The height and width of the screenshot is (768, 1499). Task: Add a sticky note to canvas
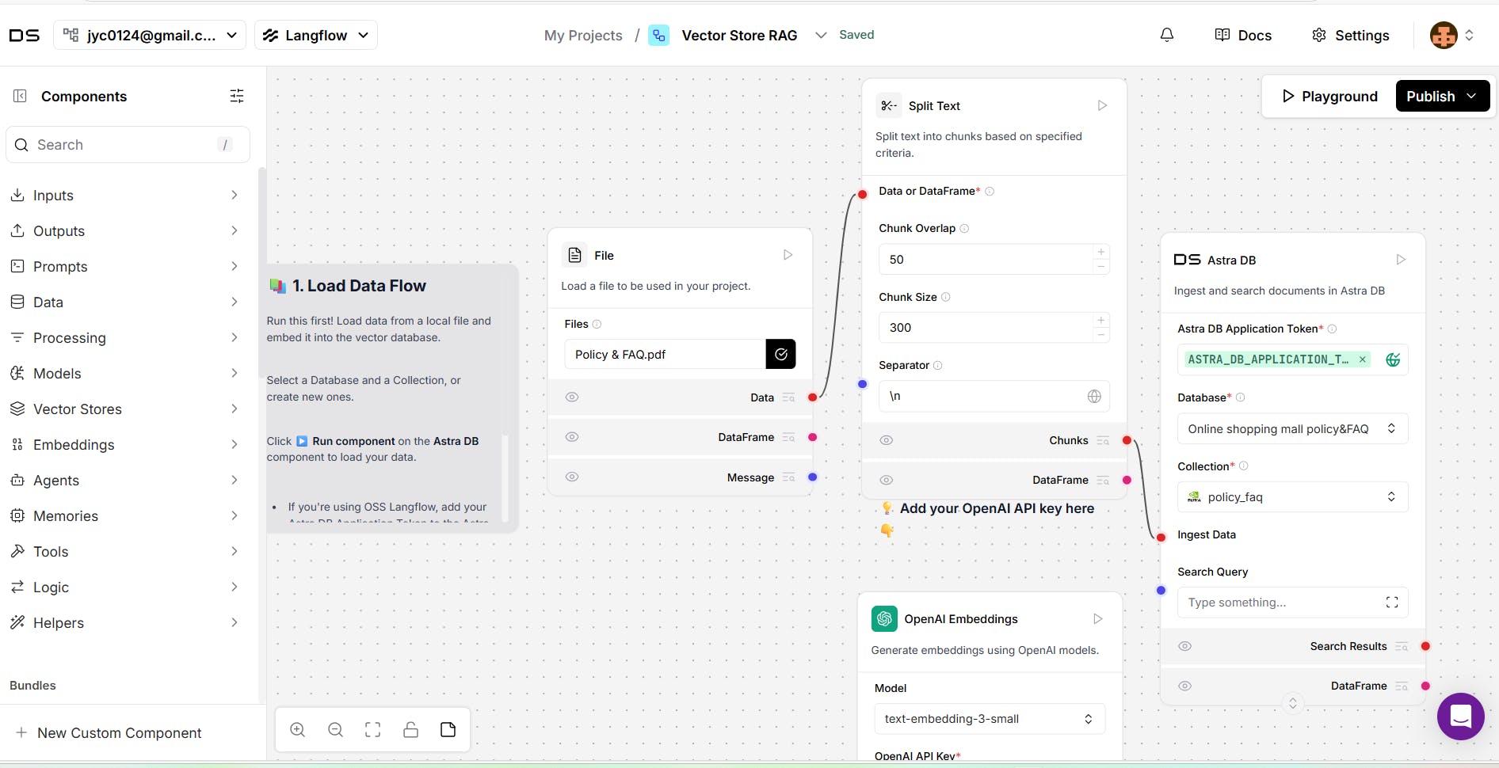(x=448, y=730)
